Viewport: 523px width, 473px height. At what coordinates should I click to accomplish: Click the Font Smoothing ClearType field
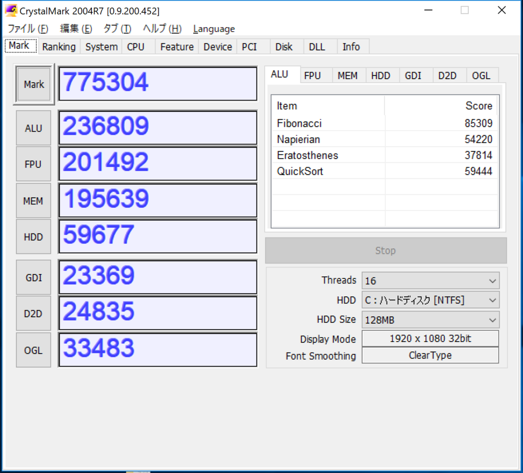430,355
